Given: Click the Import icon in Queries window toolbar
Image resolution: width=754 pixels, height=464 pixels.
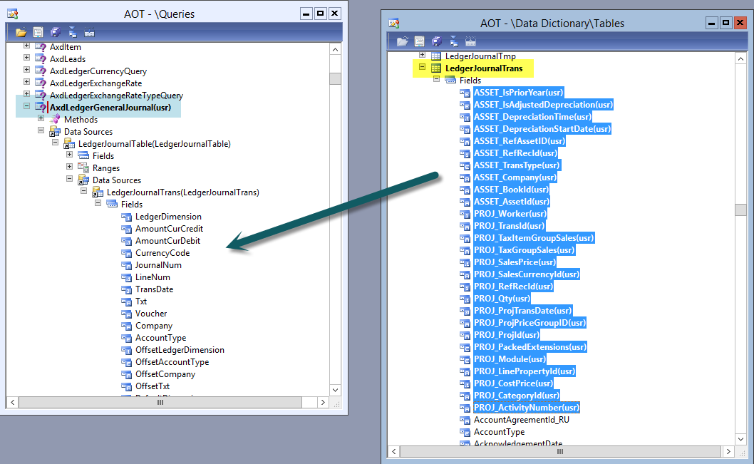Looking at the screenshot, I should (x=72, y=32).
